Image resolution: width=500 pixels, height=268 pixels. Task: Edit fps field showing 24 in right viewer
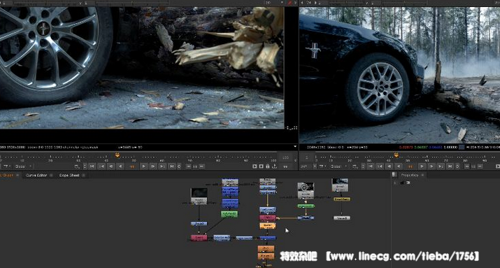click(305, 167)
